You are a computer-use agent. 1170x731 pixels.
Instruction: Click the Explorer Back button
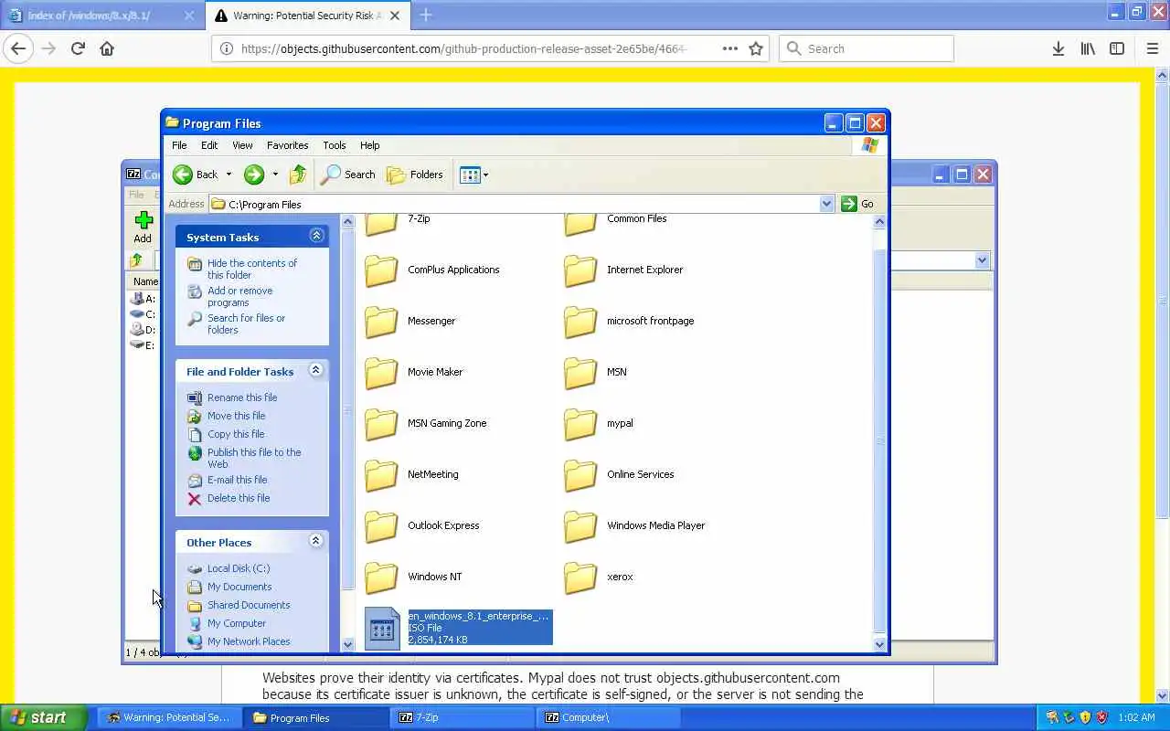coord(196,175)
